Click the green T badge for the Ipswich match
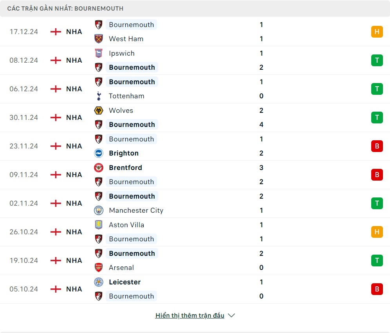Viewport: 390px width, 333px height. 377,60
